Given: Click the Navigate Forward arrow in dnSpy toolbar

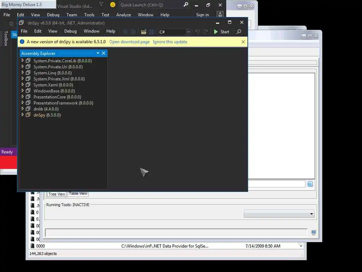Looking at the screenshot, I should pyautogui.click(x=133, y=32).
